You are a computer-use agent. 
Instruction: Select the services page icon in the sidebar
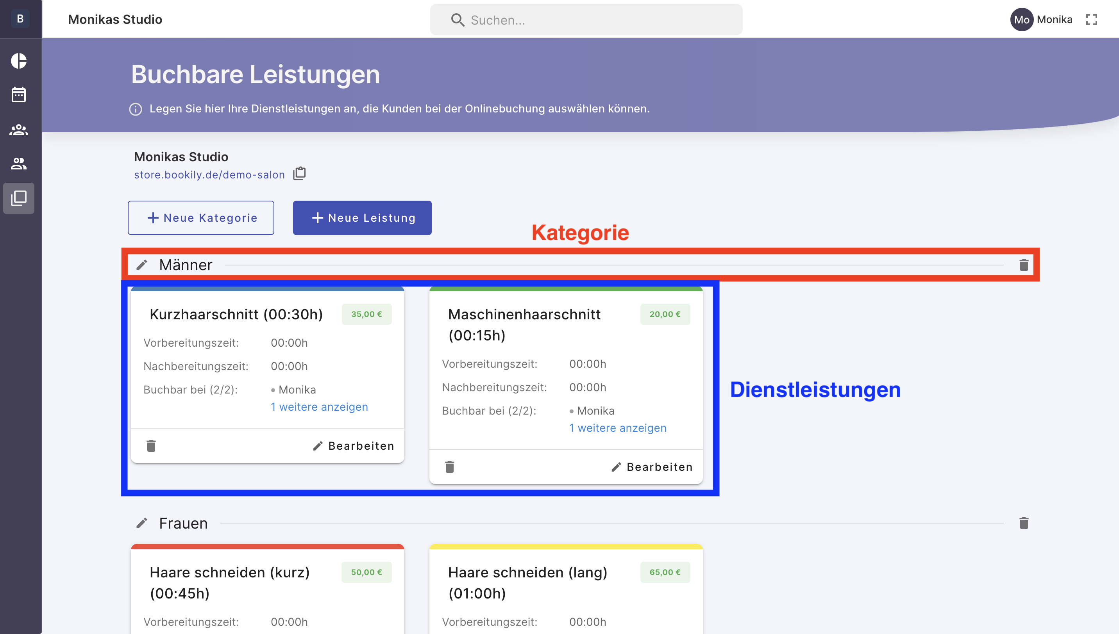19,199
